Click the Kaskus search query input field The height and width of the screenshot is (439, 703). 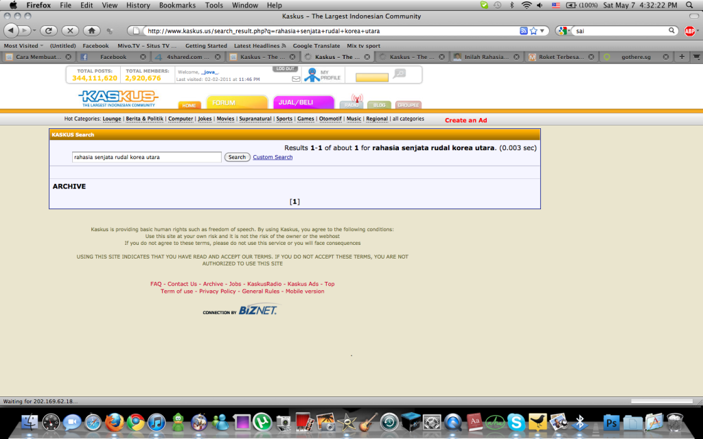[x=147, y=157]
